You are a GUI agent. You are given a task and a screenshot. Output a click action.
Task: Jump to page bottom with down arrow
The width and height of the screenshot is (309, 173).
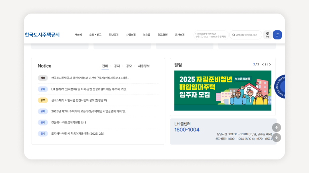[277, 138]
